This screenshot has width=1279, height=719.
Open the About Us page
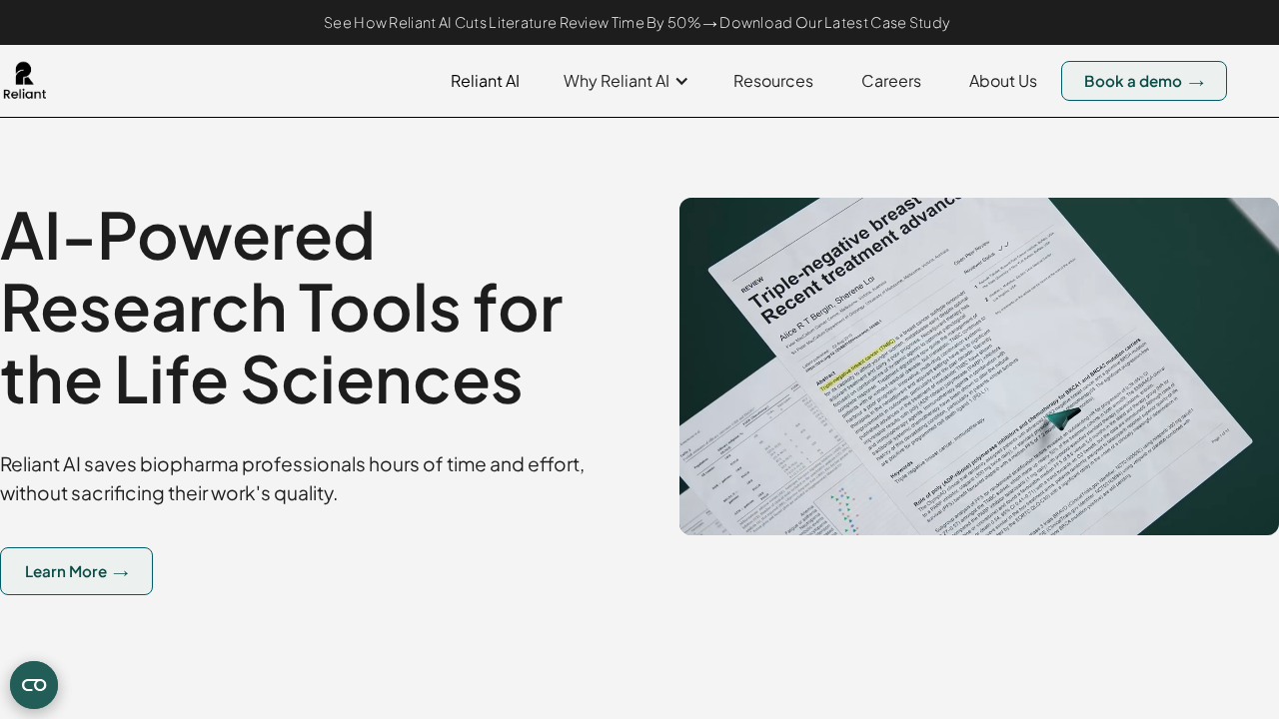tap(1002, 81)
